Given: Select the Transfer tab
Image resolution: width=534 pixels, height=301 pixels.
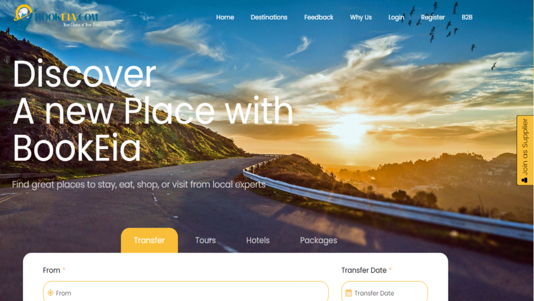Looking at the screenshot, I should point(149,240).
